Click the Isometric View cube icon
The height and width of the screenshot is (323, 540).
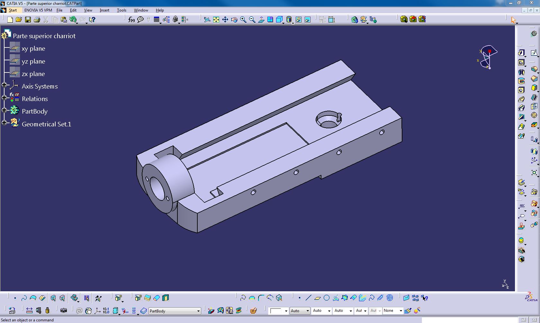[x=279, y=20]
